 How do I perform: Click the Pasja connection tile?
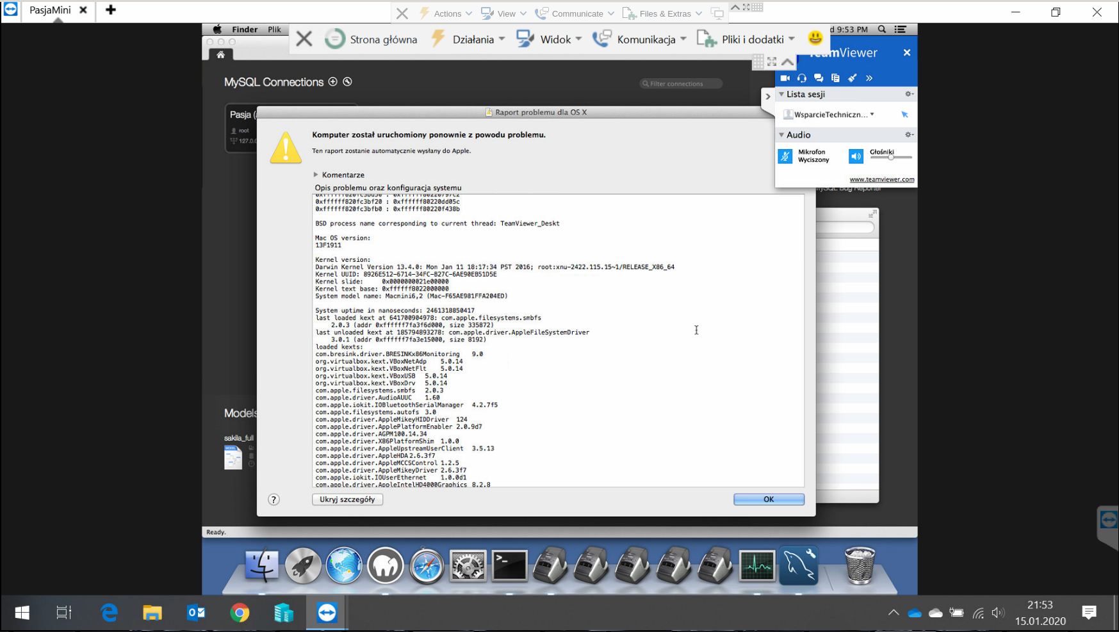242,127
